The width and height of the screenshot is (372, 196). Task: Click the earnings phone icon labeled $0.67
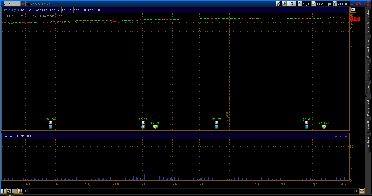(x=217, y=123)
